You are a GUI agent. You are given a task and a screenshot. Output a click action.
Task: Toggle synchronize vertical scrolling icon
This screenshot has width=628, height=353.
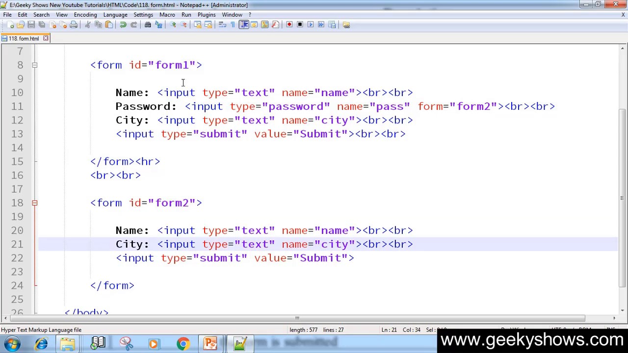(198, 25)
